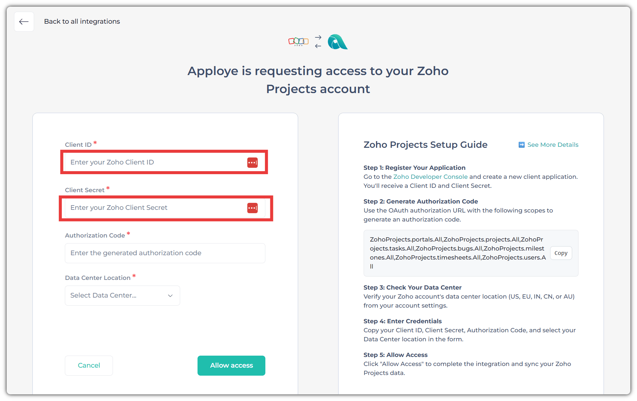Click the back arrow icon button
Viewport: 637px width, 401px height.
(24, 22)
